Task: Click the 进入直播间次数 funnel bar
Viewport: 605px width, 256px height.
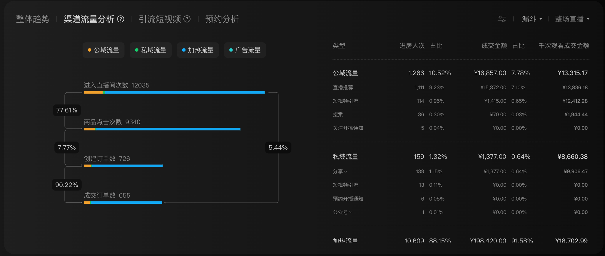Action: pyautogui.click(x=174, y=92)
